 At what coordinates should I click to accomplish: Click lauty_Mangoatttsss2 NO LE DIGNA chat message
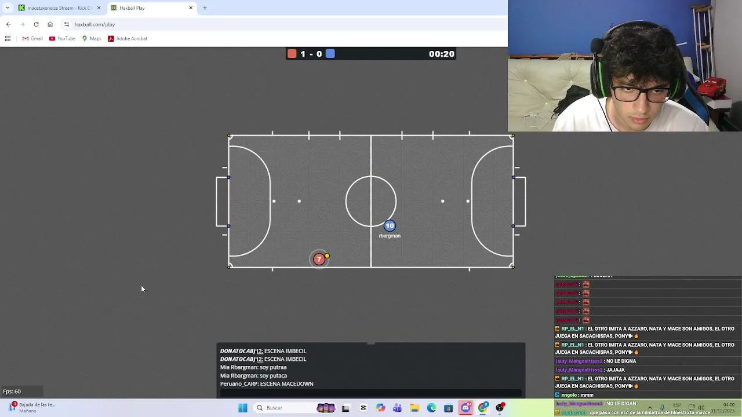pos(596,361)
